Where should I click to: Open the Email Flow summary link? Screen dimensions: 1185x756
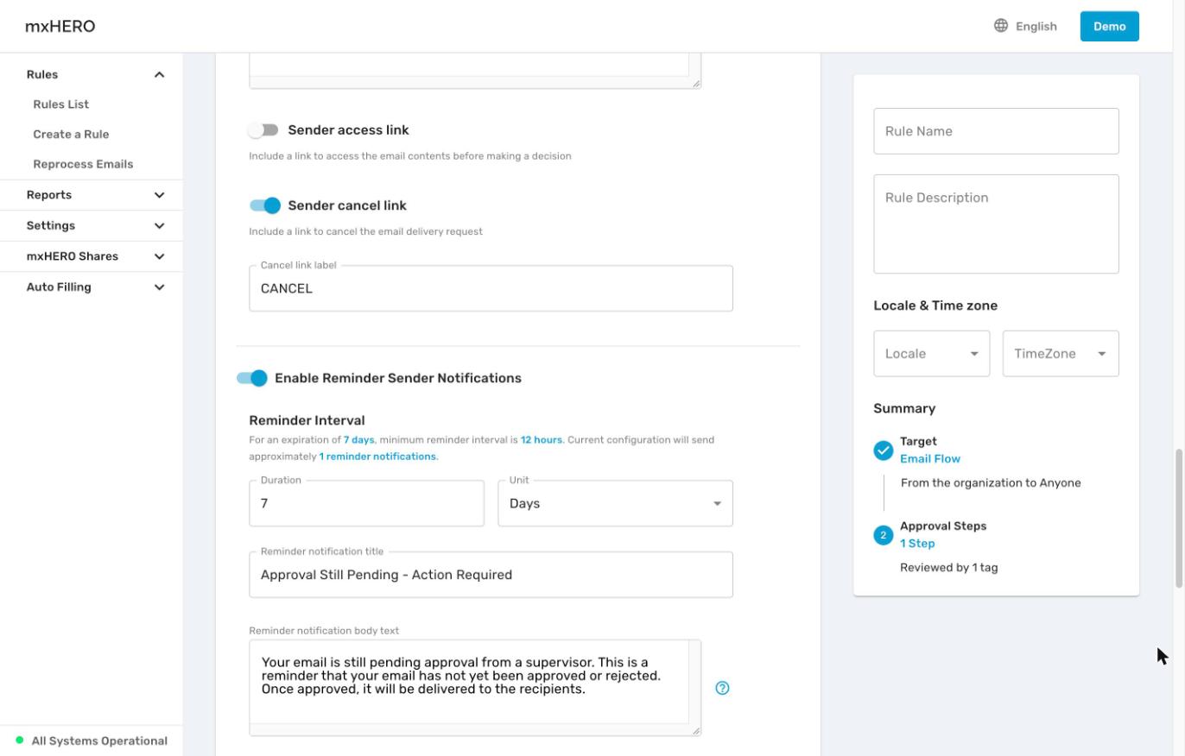click(930, 459)
